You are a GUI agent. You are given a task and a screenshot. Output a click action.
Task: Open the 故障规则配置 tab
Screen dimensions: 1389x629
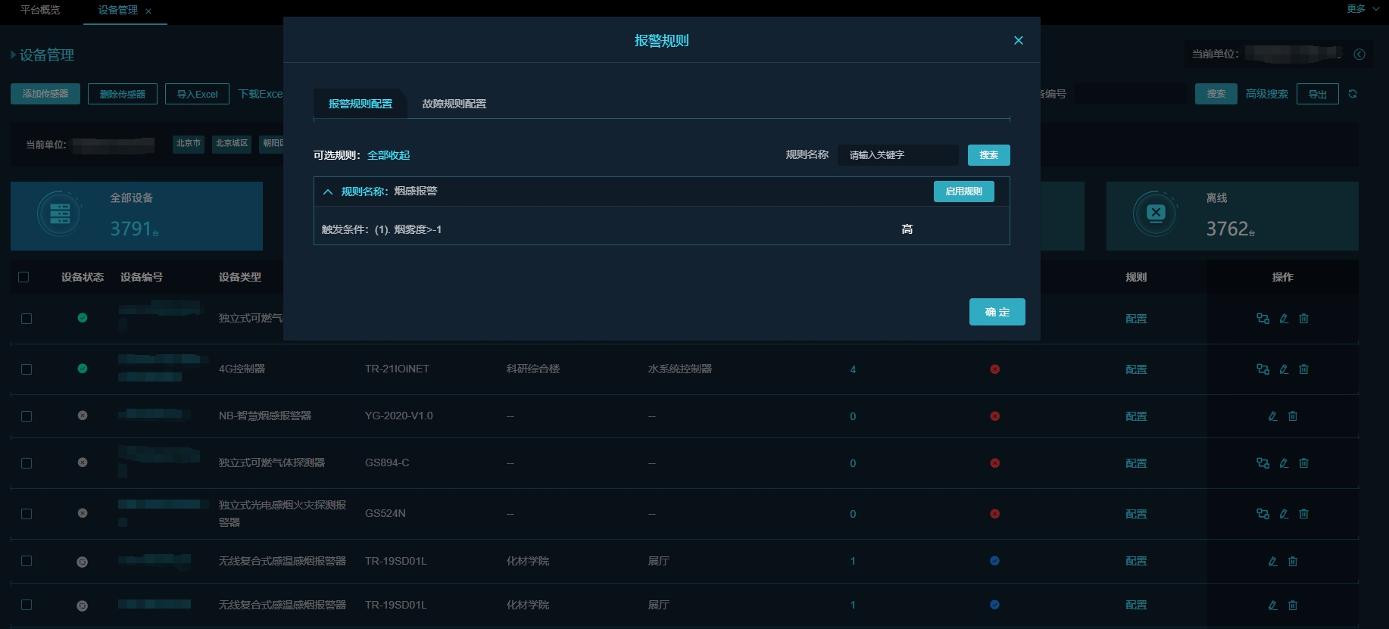[454, 104]
